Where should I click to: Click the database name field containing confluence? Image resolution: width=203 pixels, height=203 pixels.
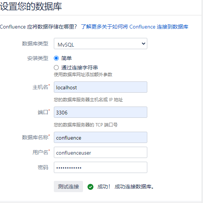pyautogui.click(x=101, y=137)
